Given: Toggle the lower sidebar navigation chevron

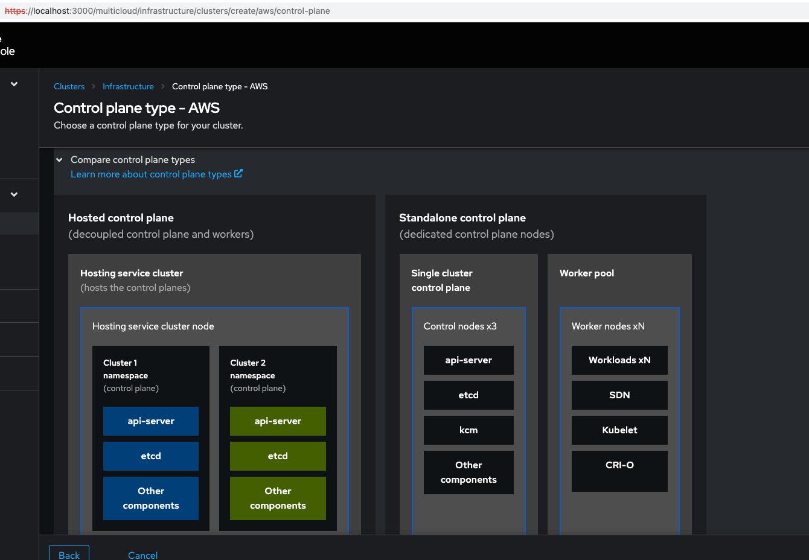Looking at the screenshot, I should pos(14,194).
